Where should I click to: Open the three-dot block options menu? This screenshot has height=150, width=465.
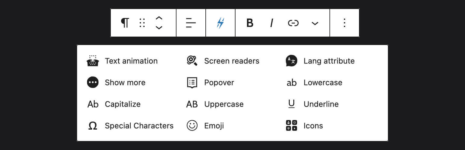tap(345, 23)
